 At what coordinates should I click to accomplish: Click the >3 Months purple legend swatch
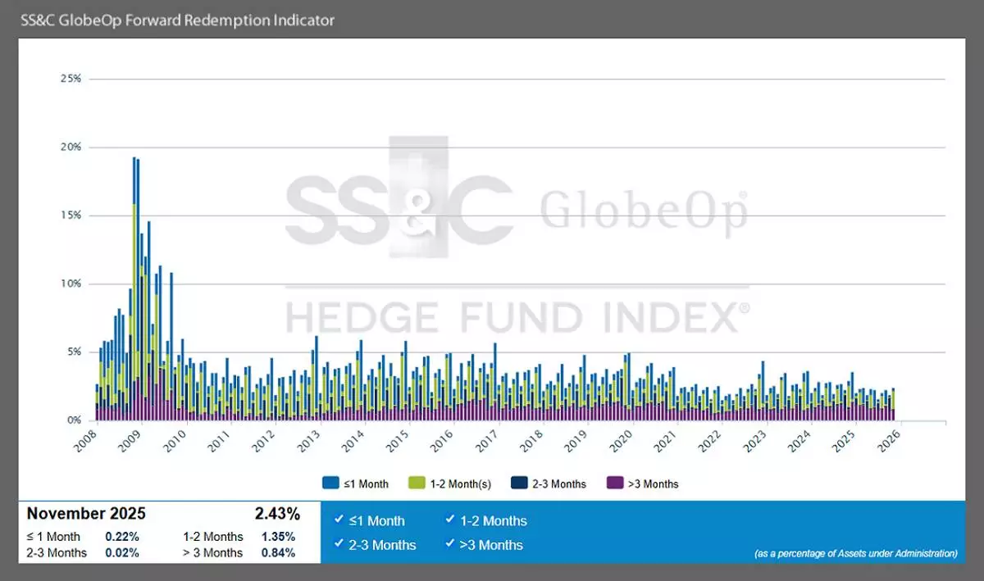pyautogui.click(x=613, y=483)
